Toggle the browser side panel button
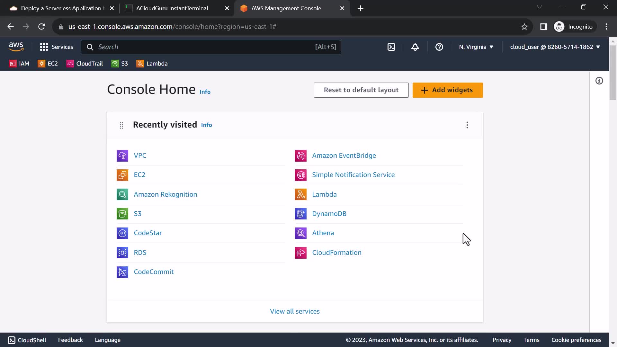 543,27
